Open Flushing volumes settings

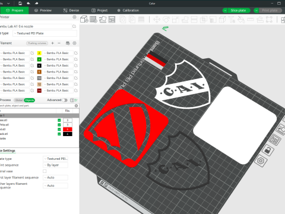point(37,43)
